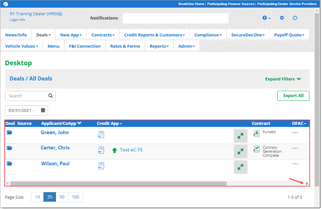
Task: Expand Filters in the Deals panel
Action: coord(283,79)
